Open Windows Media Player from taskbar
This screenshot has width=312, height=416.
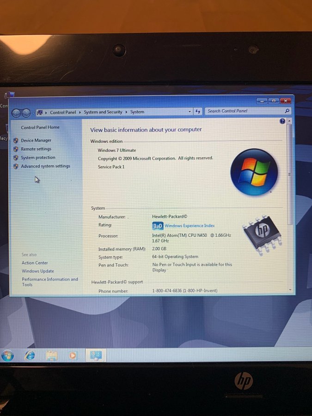pos(73,355)
